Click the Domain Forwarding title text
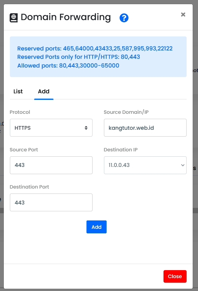Image resolution: width=198 pixels, height=291 pixels. 66,17
